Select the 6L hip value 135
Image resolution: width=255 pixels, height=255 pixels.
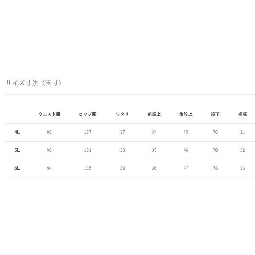(88, 168)
